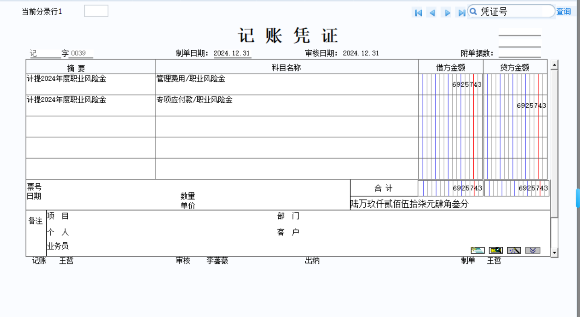The width and height of the screenshot is (580, 317).
Task: Select the voucher number field 0039
Action: (81, 53)
